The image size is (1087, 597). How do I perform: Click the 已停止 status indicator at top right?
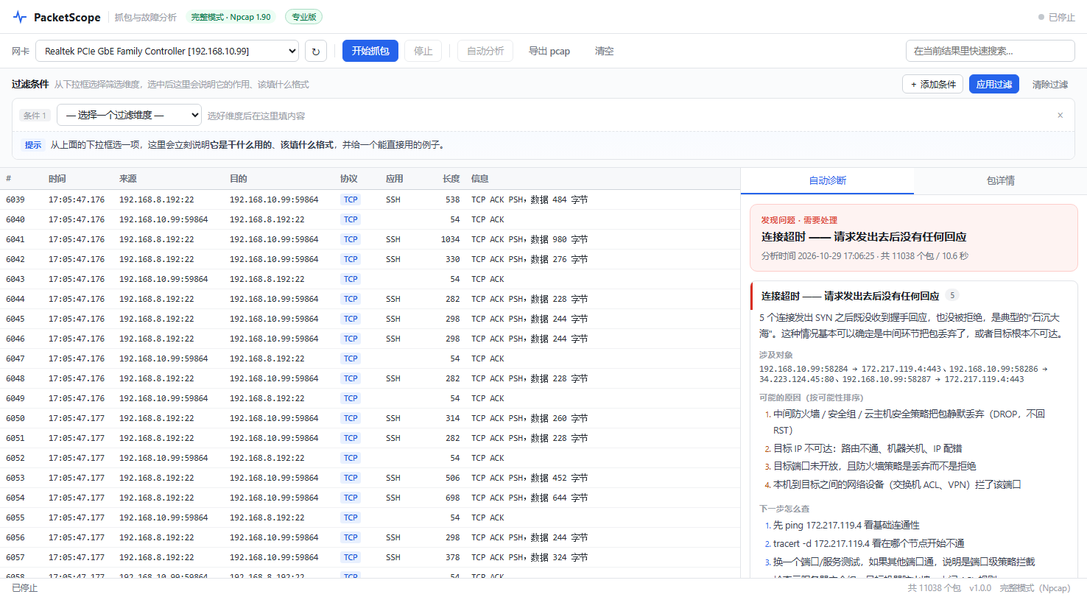click(1057, 17)
